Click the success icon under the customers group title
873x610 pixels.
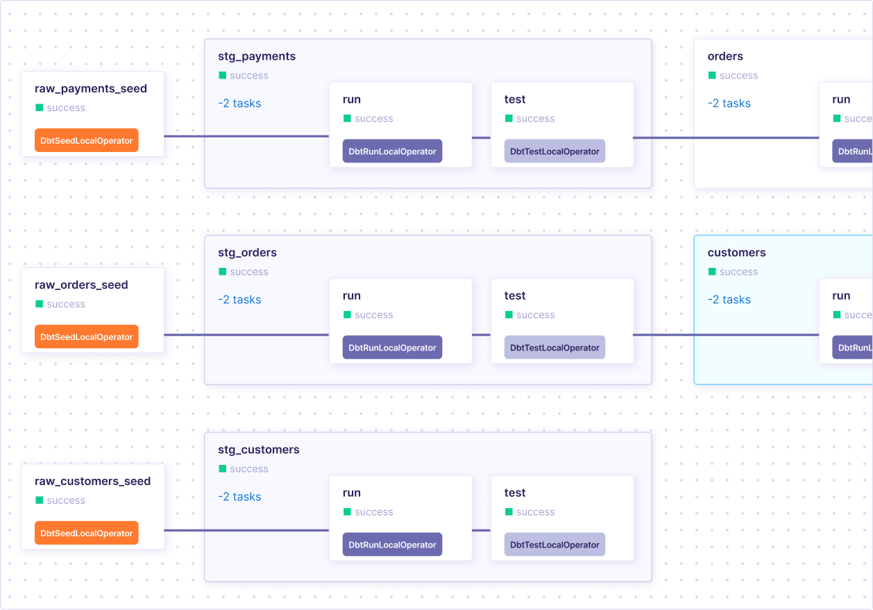(711, 272)
